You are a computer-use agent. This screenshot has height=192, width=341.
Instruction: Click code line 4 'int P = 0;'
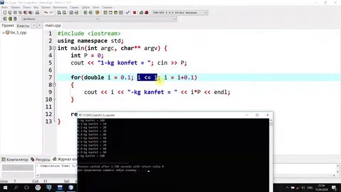[x=87, y=55]
